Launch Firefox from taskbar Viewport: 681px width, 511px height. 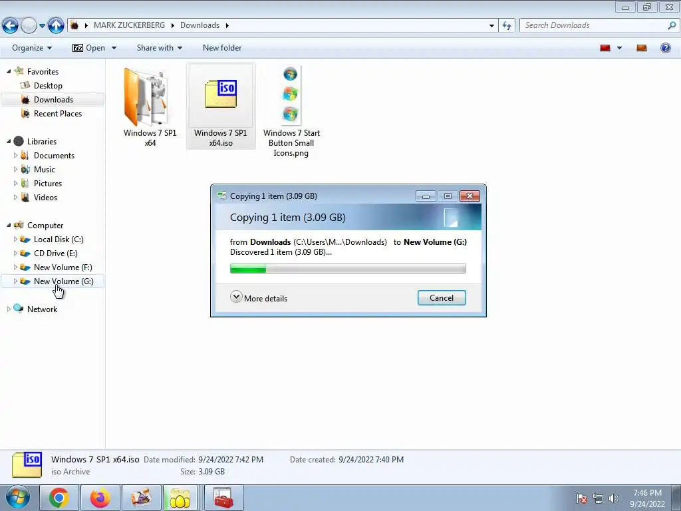click(x=100, y=498)
